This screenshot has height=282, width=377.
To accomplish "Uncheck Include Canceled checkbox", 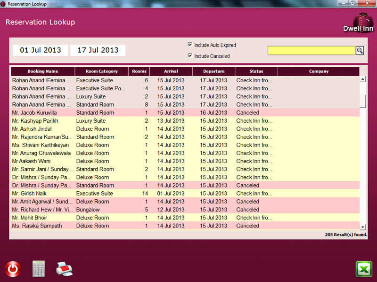I will (x=190, y=56).
